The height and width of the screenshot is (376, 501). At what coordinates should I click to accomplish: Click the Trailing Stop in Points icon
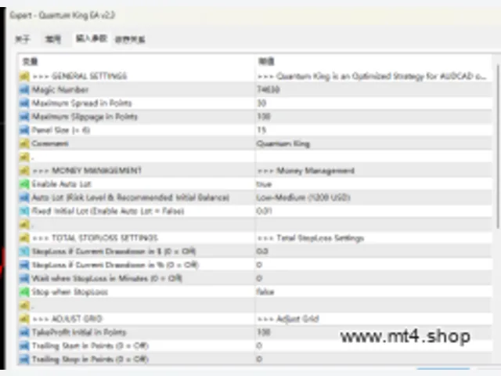coord(24,359)
